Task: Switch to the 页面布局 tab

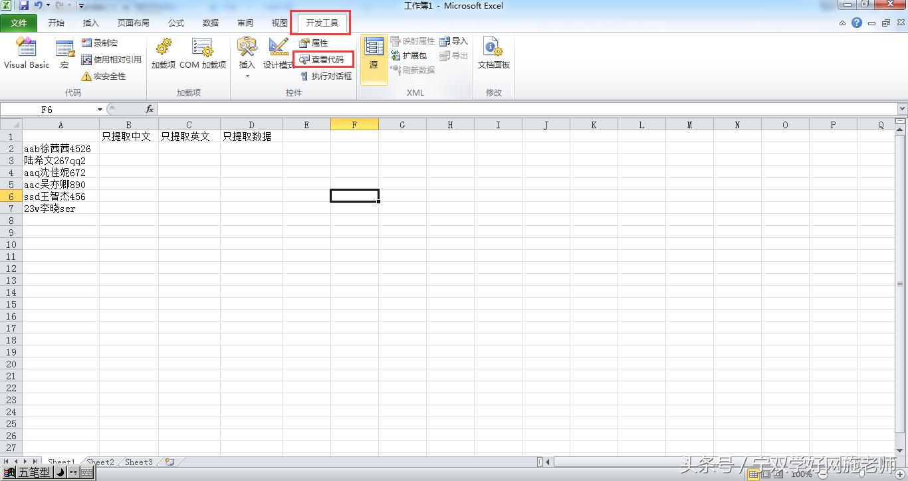Action: pos(133,23)
